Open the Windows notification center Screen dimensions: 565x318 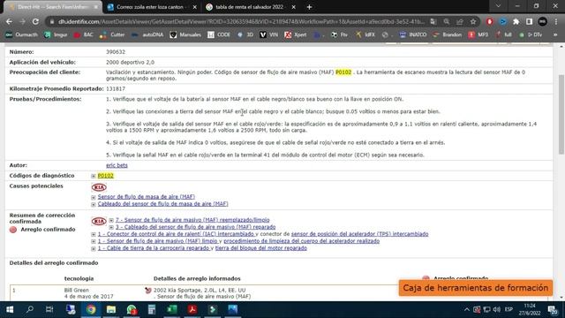tap(552, 310)
